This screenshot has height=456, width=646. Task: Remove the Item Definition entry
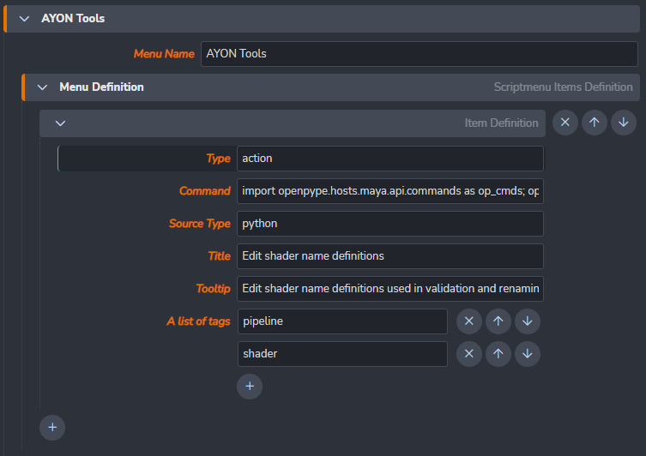tap(564, 123)
